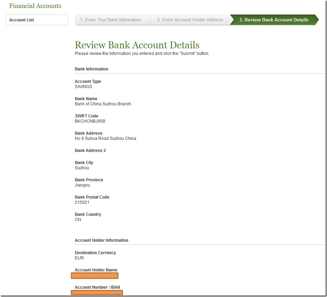Select the Bank of China Suzhou Branch text
327x297 pixels.
click(x=103, y=104)
